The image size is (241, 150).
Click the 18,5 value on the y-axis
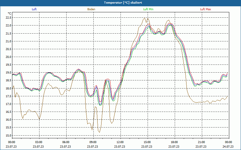[8, 80]
